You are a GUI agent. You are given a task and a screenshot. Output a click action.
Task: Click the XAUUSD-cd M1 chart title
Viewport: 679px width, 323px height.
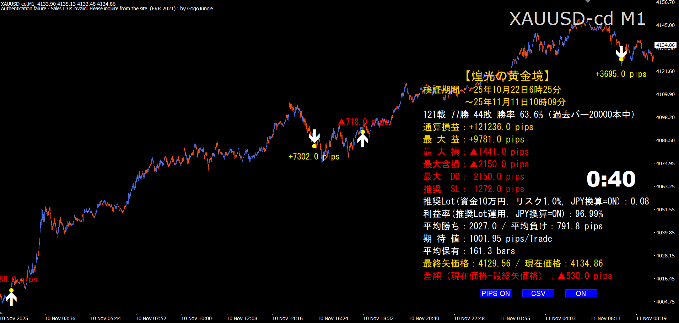click(x=577, y=19)
